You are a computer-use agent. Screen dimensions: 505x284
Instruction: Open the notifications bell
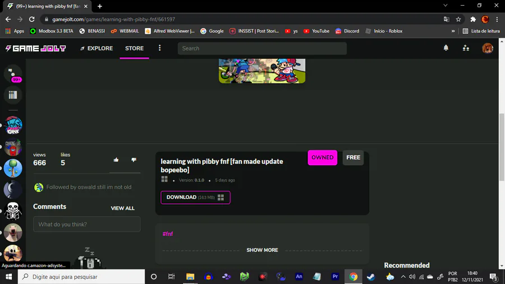[446, 48]
